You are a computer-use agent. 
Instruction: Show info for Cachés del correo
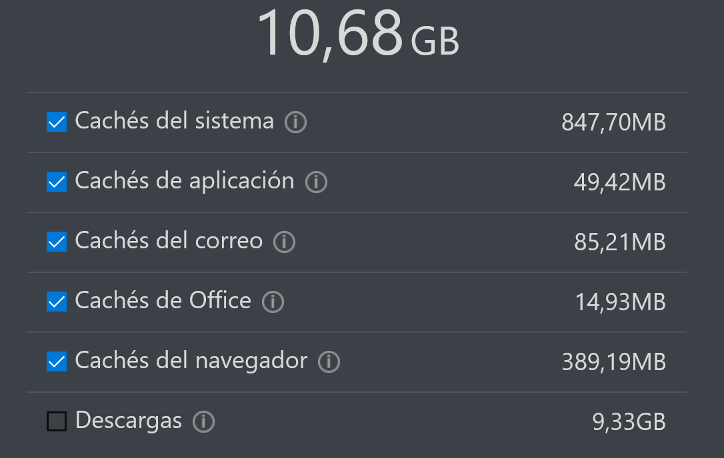point(284,242)
